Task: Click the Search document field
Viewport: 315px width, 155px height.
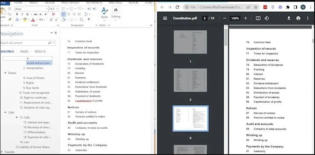Action: (x=28, y=42)
